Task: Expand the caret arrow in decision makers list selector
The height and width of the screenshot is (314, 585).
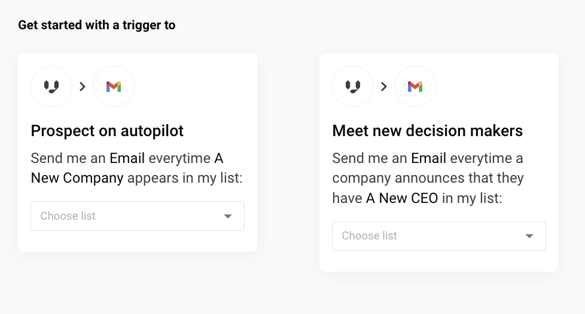Action: (x=529, y=236)
